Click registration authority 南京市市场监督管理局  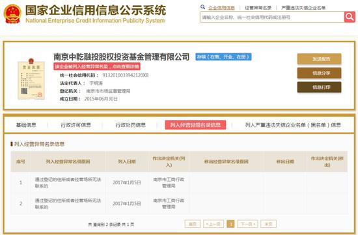coord(108,91)
